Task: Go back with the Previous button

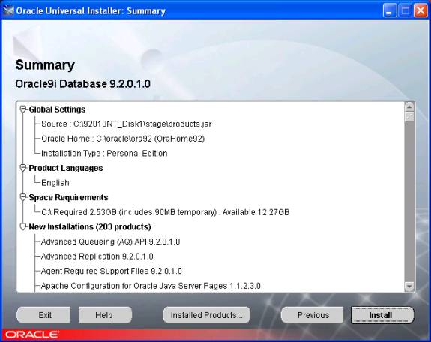Action: coord(312,315)
